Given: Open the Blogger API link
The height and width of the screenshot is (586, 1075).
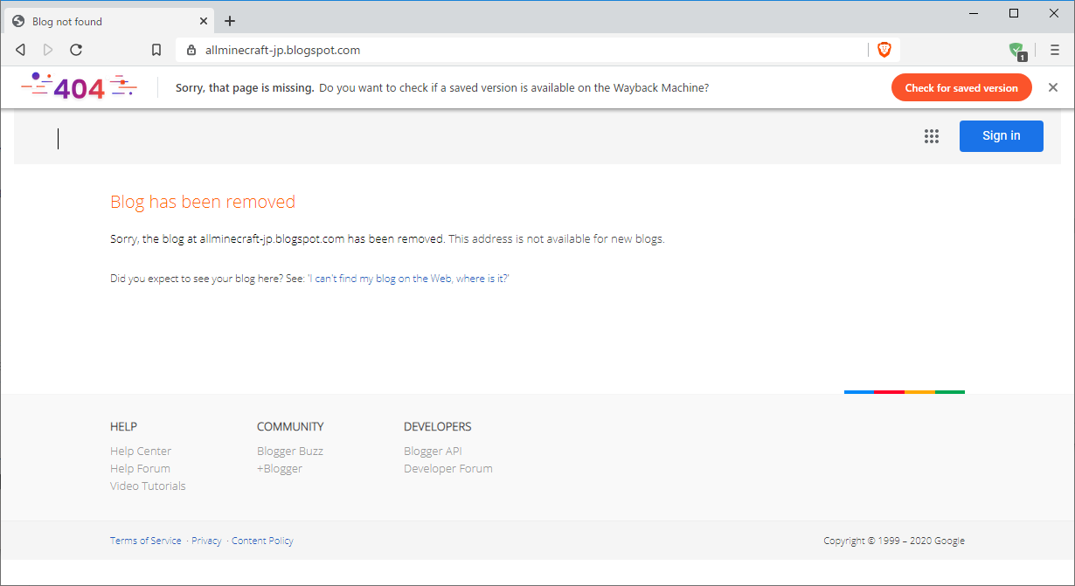Looking at the screenshot, I should 433,451.
